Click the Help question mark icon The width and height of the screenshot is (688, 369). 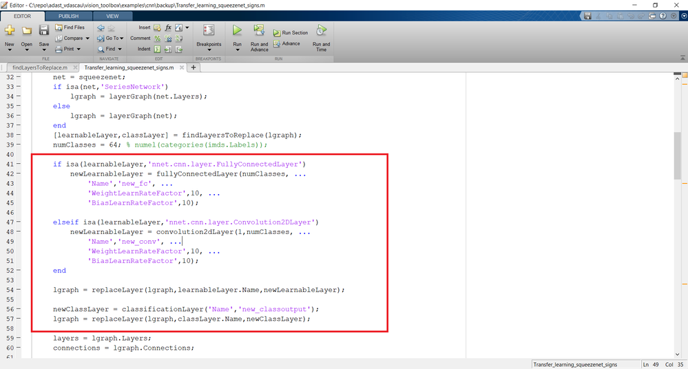tap(663, 16)
